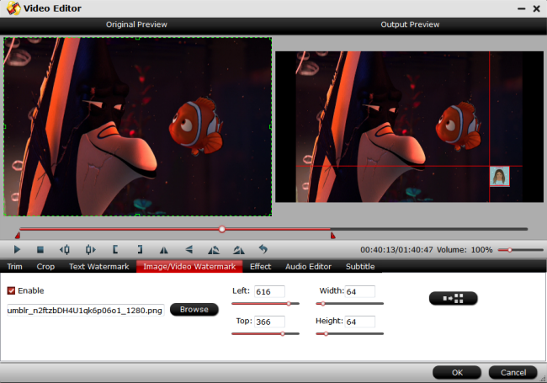The height and width of the screenshot is (383, 547).
Task: Open the Audio Editor tab
Action: (x=308, y=267)
